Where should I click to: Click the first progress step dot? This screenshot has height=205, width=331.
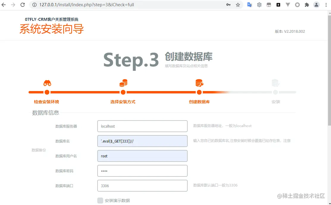(x=47, y=92)
